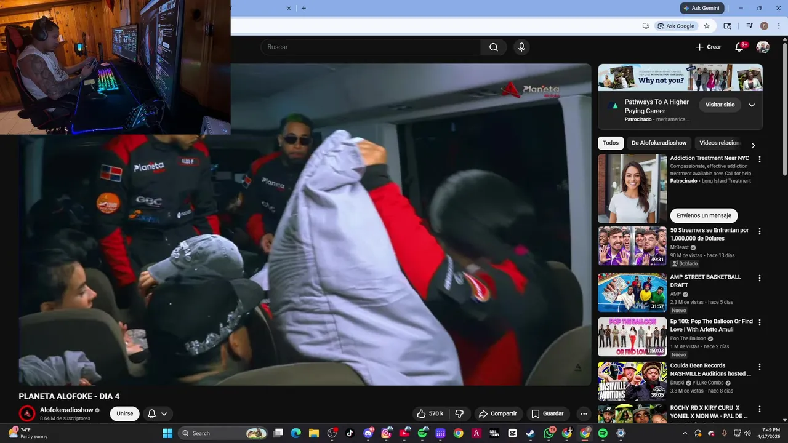
Task: Open Pop The Balloon Ep 100 thumbnail
Action: [x=632, y=337]
